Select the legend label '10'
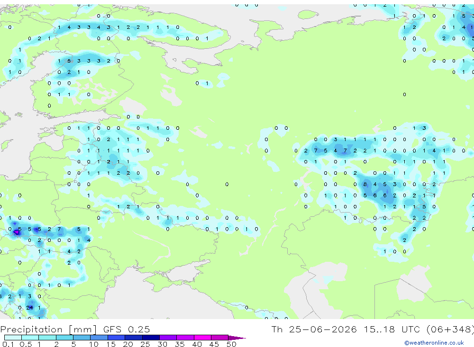Viewport: 474px width, 347px height. [93, 344]
